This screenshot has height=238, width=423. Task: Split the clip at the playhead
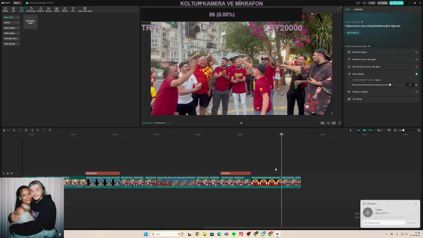point(26,130)
